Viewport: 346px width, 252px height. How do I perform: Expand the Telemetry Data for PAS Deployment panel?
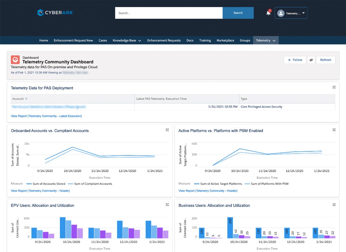coord(334,87)
